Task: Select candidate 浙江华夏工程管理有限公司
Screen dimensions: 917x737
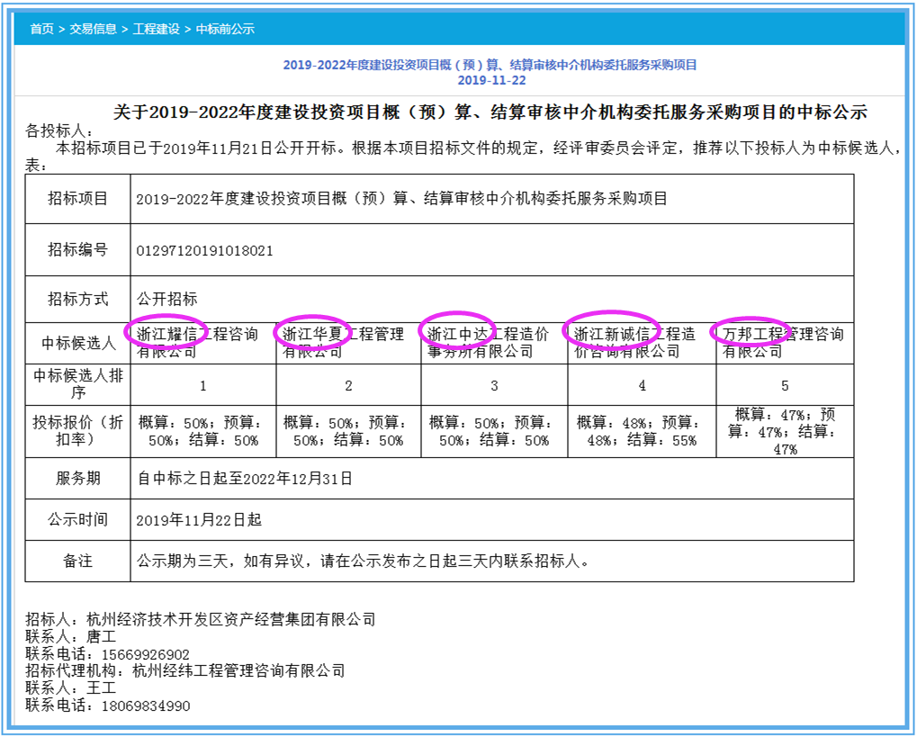Action: coord(348,344)
